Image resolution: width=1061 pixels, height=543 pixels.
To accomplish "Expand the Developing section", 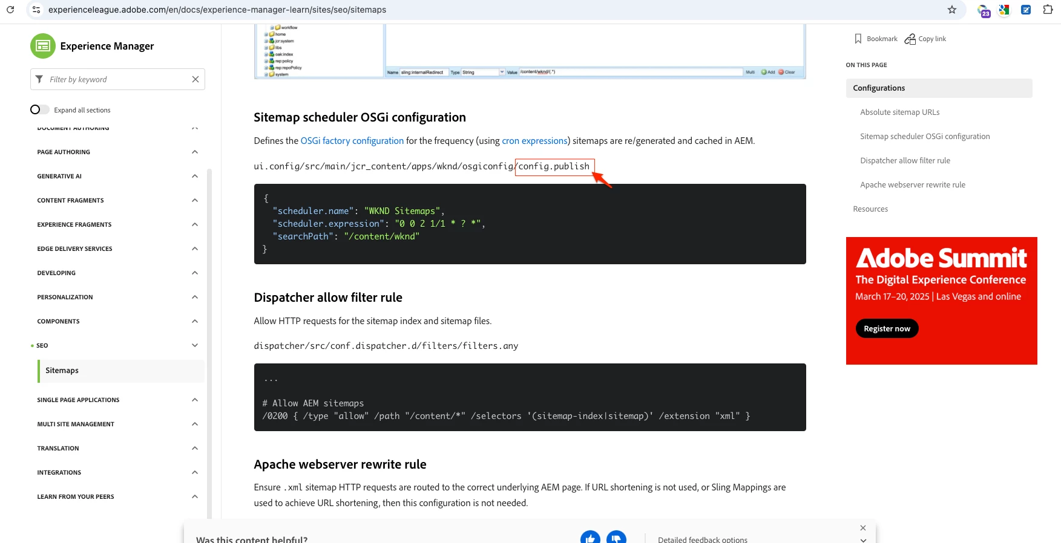I will point(195,273).
